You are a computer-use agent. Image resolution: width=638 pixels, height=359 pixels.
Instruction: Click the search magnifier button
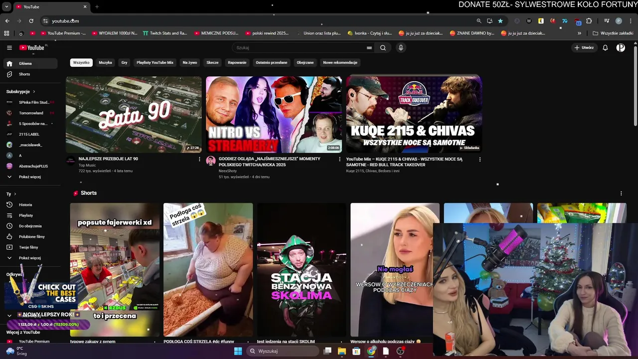pyautogui.click(x=383, y=48)
